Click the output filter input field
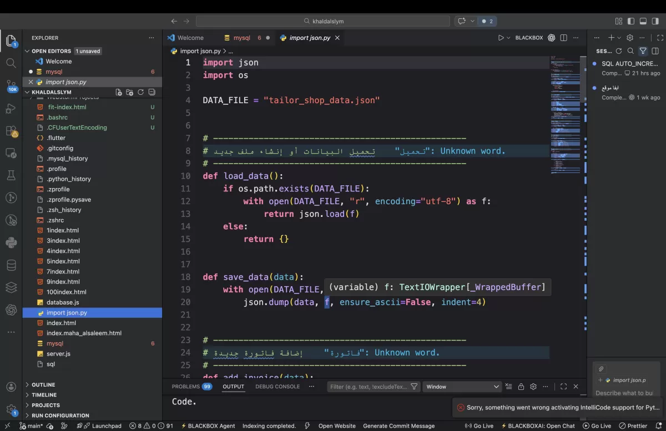666x431 pixels. pyautogui.click(x=369, y=386)
